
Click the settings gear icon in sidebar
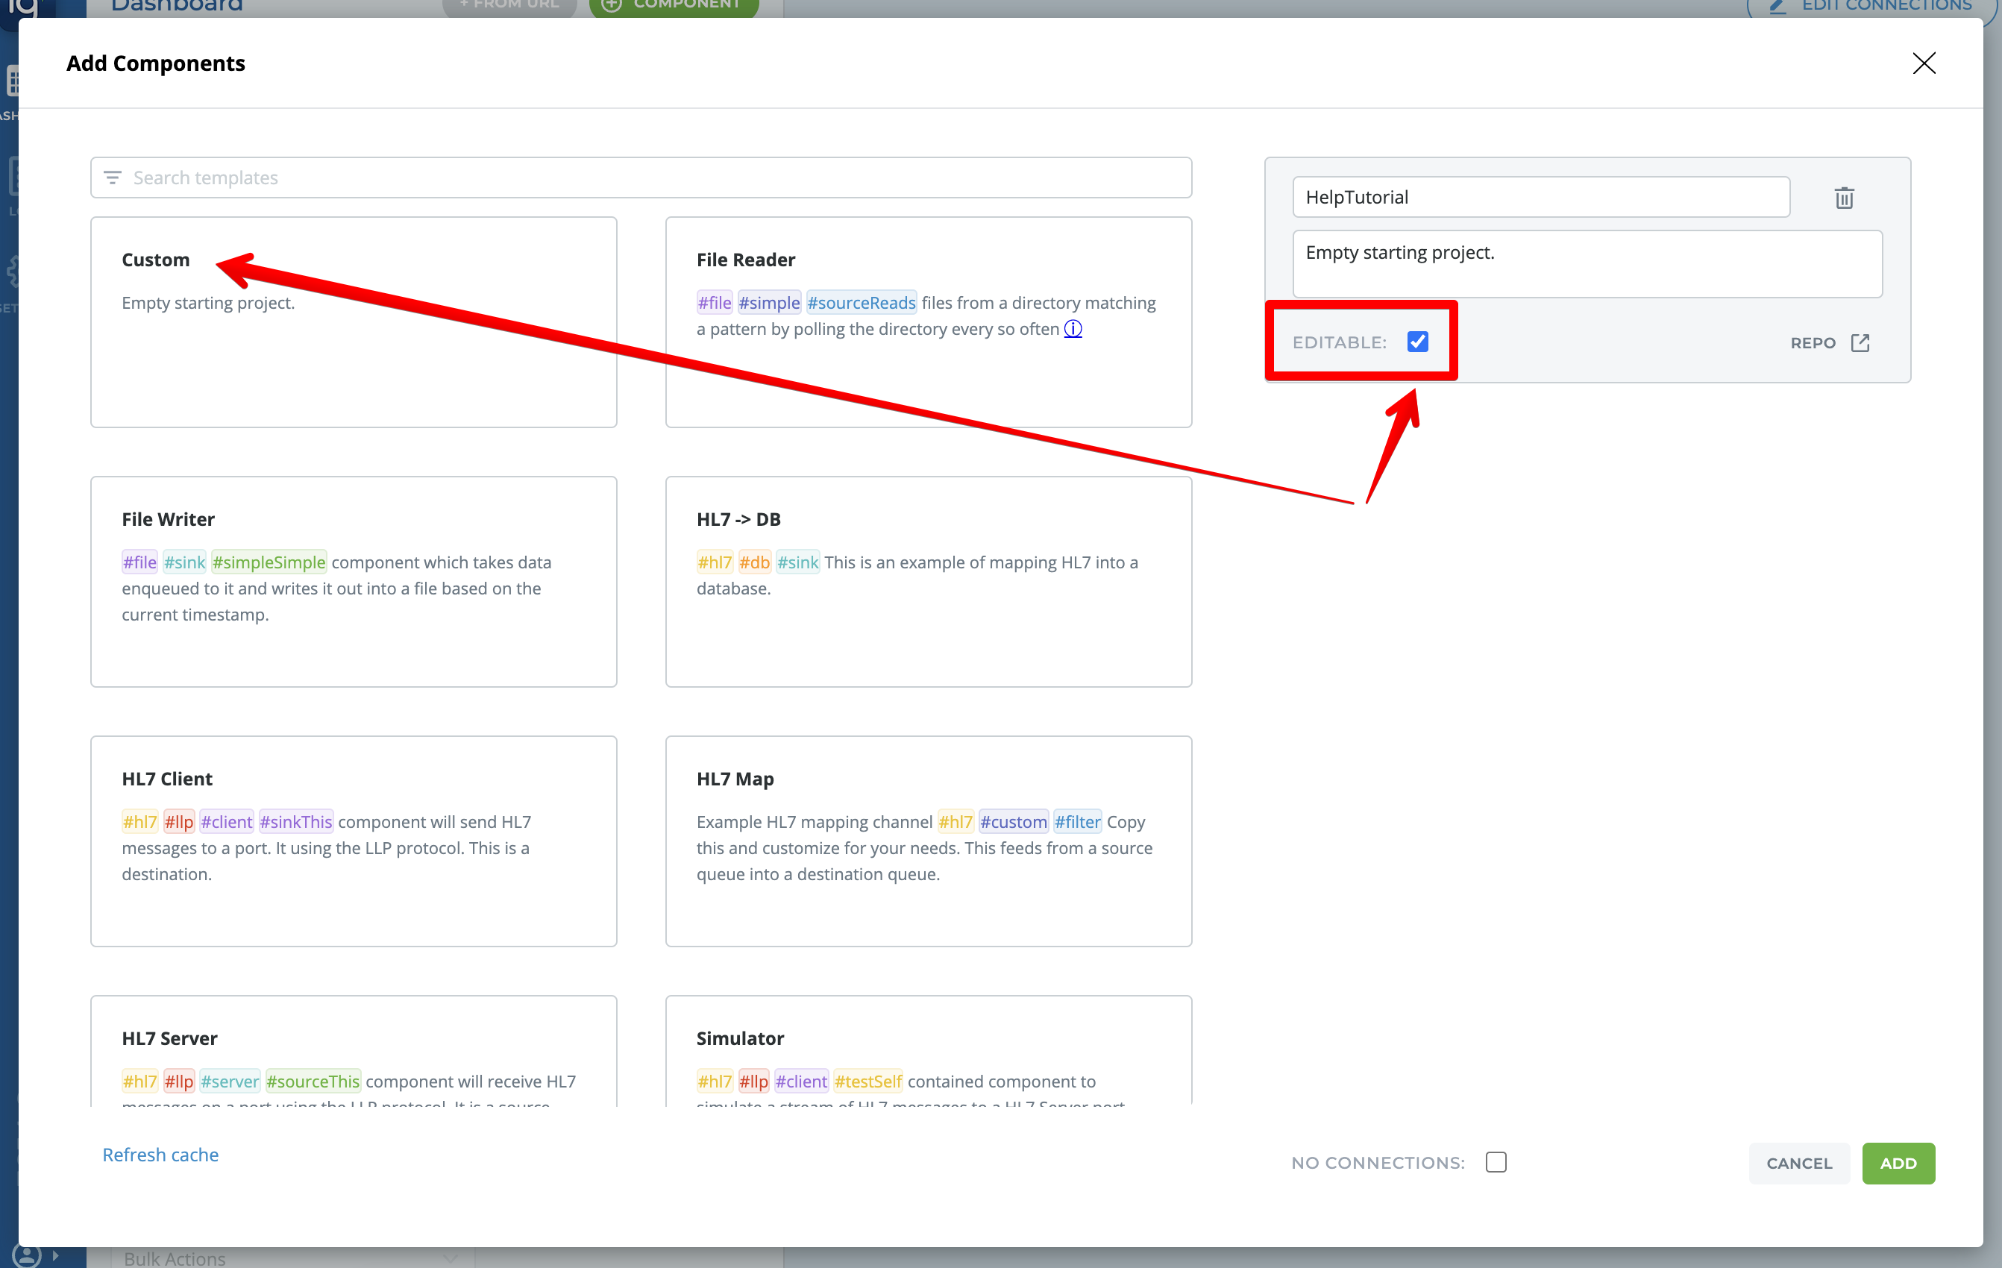tap(12, 271)
